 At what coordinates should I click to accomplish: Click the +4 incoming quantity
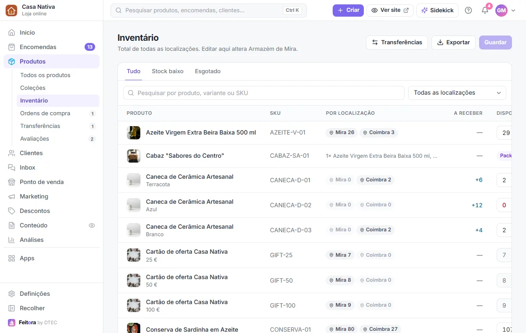[x=479, y=230]
